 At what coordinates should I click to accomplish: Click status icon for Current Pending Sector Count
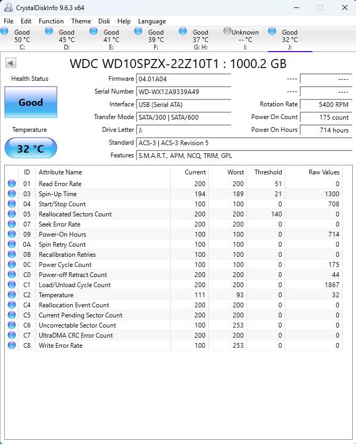point(12,315)
